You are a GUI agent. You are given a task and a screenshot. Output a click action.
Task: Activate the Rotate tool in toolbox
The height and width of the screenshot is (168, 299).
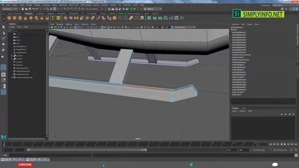coord(3,50)
